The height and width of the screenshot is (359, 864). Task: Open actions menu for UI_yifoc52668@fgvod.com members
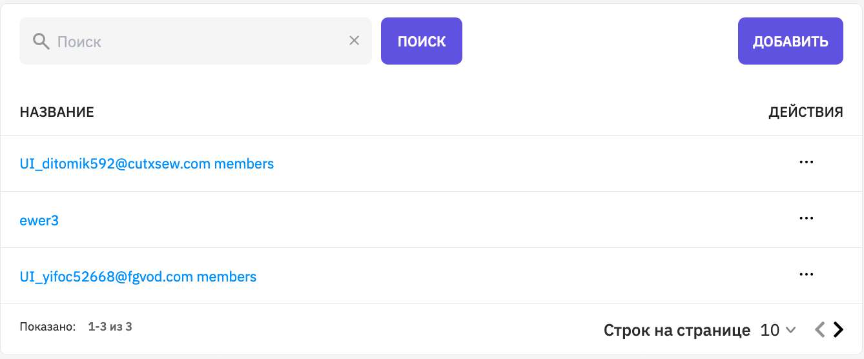pos(806,274)
